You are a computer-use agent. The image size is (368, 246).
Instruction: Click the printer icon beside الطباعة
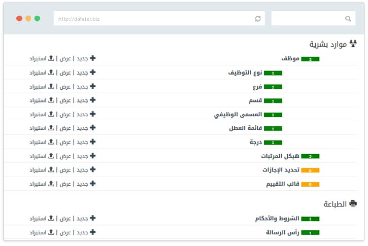tap(353, 204)
